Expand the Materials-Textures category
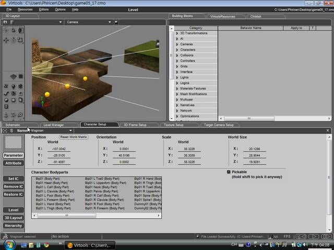This screenshot has height=250, width=334. pos(177,89)
